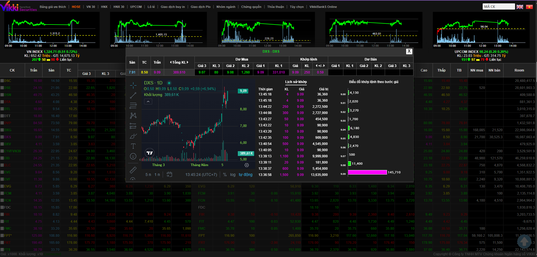Open the go-to-date calendar icon
537x257 pixels.
coord(169,175)
